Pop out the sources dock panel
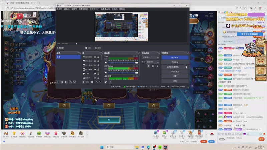The width and height of the screenshot is (267, 150). click(x=101, y=53)
